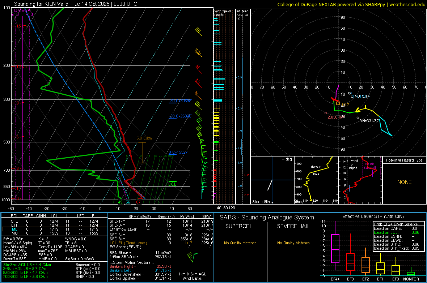Click the Wind Speed (knots) heading
The height and width of the screenshot is (283, 427).
pyautogui.click(x=223, y=13)
